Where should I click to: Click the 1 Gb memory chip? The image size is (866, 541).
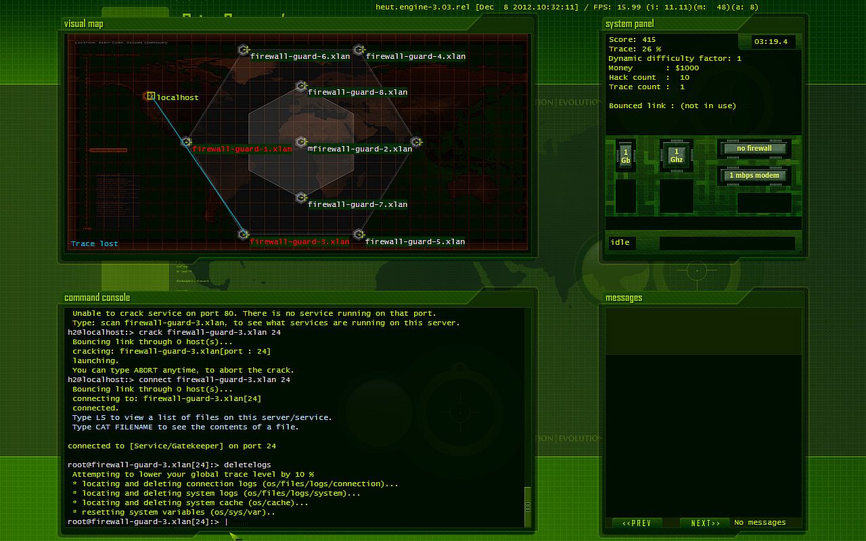[x=625, y=156]
